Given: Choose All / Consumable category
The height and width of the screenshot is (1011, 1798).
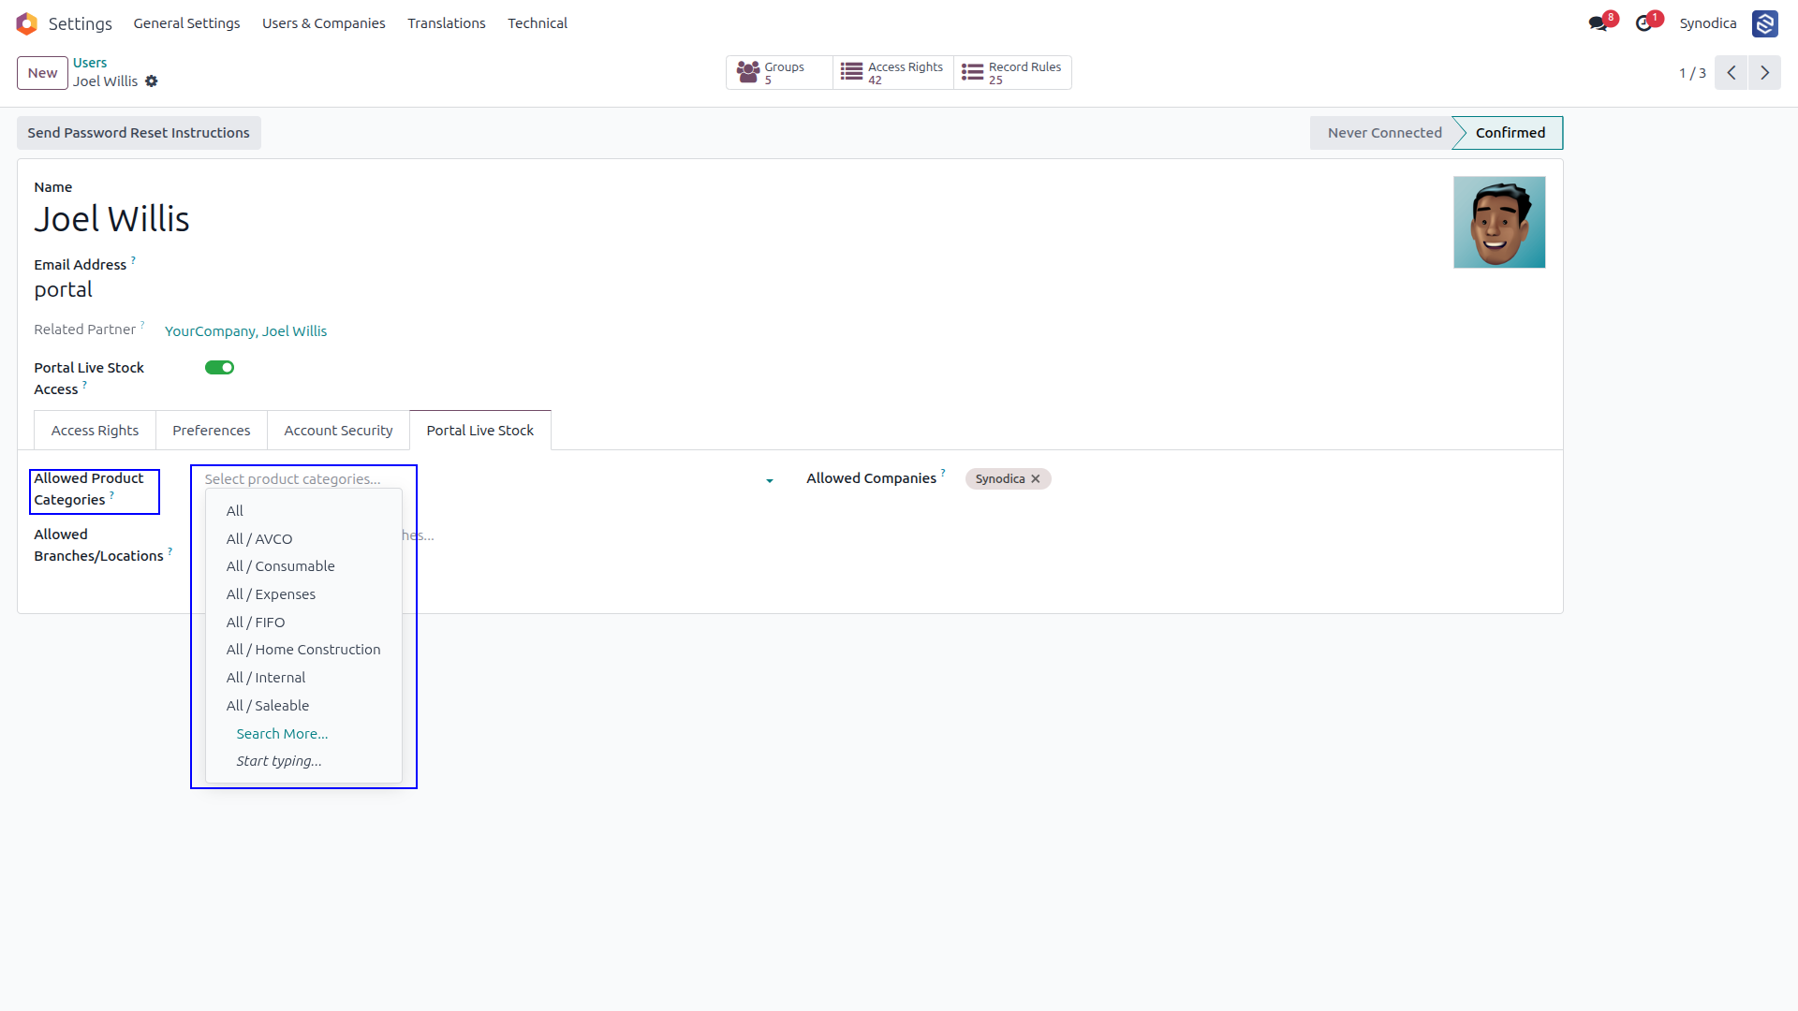Looking at the screenshot, I should (303, 566).
